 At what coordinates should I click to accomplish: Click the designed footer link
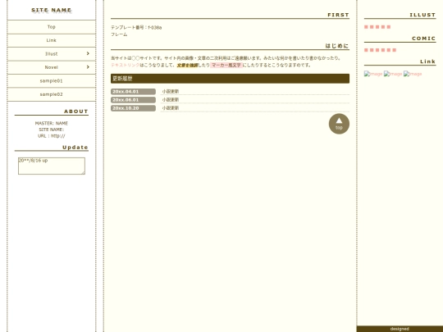click(x=400, y=329)
